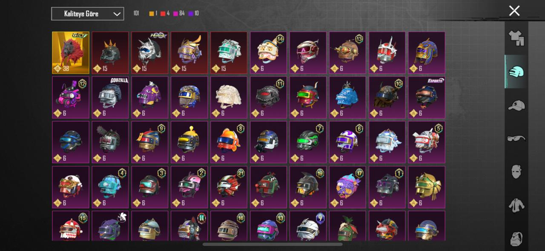Screen dimensions: 545x251
Task: Close the inventory with the X
Action: 514,11
